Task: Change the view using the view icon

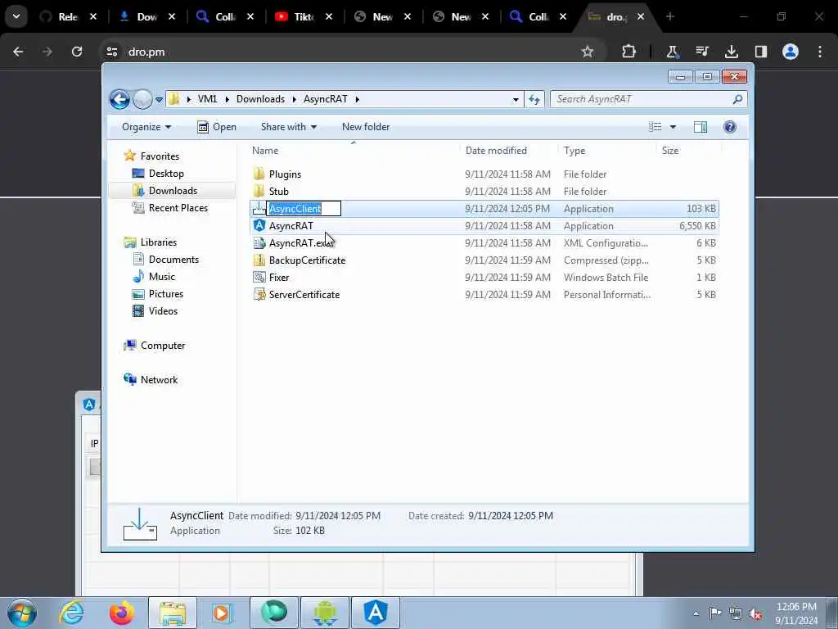Action: click(x=655, y=127)
